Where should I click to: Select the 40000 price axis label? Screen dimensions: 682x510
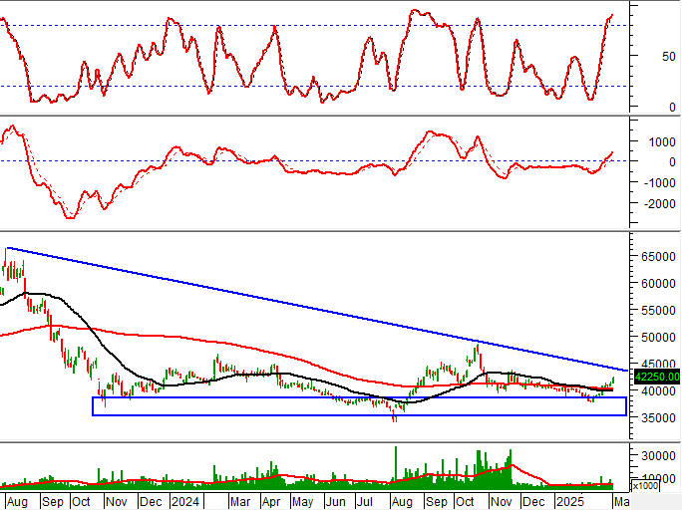(x=658, y=390)
